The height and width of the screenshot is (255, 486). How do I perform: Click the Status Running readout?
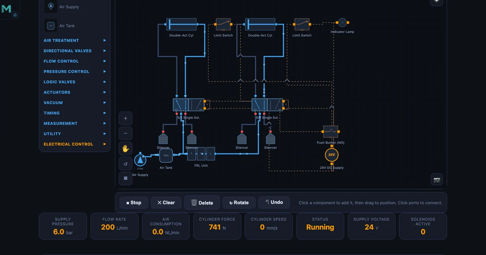click(x=320, y=226)
